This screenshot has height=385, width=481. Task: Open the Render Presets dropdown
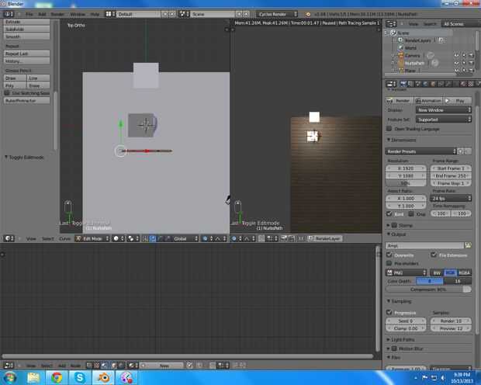[420, 151]
